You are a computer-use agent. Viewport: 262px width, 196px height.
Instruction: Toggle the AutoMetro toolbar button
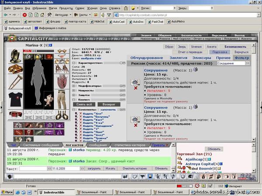176,21
